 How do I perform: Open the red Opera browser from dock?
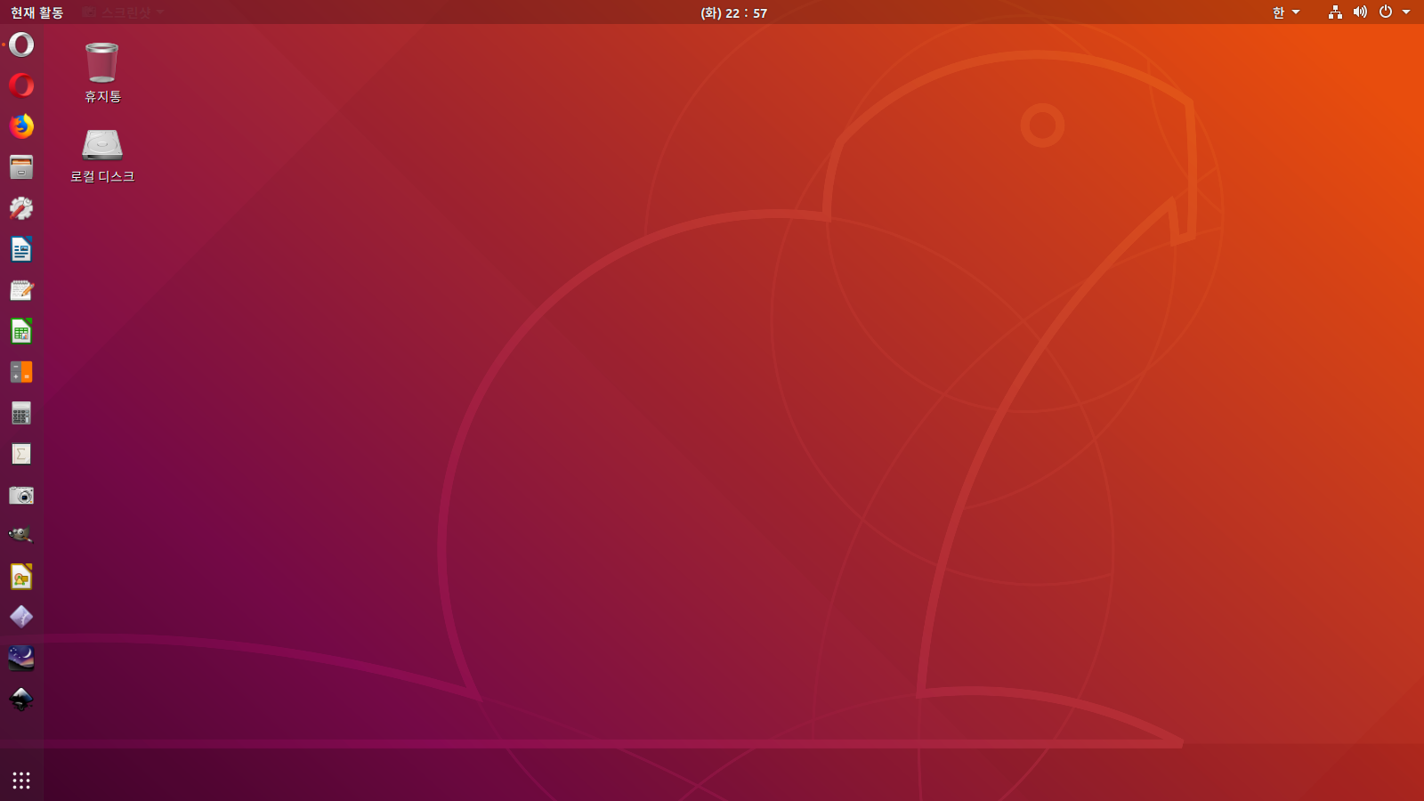[21, 85]
